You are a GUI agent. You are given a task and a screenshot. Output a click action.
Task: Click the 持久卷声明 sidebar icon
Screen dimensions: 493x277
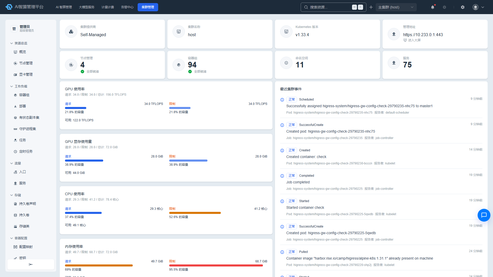pos(15,204)
